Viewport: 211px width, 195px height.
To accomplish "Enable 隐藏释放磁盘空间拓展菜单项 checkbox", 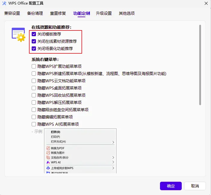I will 34,110.
